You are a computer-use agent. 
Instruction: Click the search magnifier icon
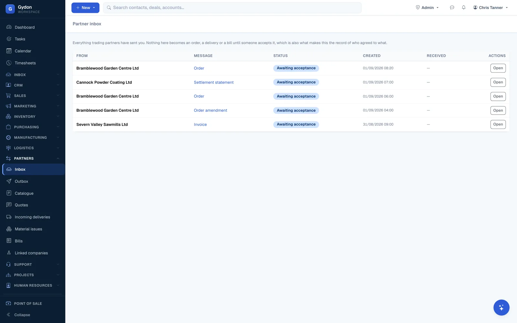(x=109, y=7)
